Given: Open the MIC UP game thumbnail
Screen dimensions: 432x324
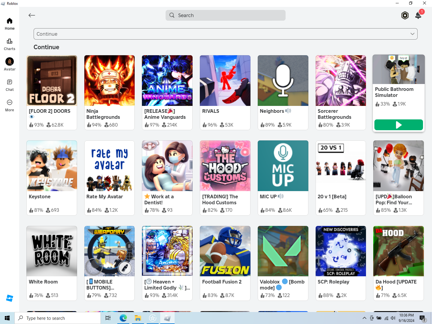Looking at the screenshot, I should [283, 166].
